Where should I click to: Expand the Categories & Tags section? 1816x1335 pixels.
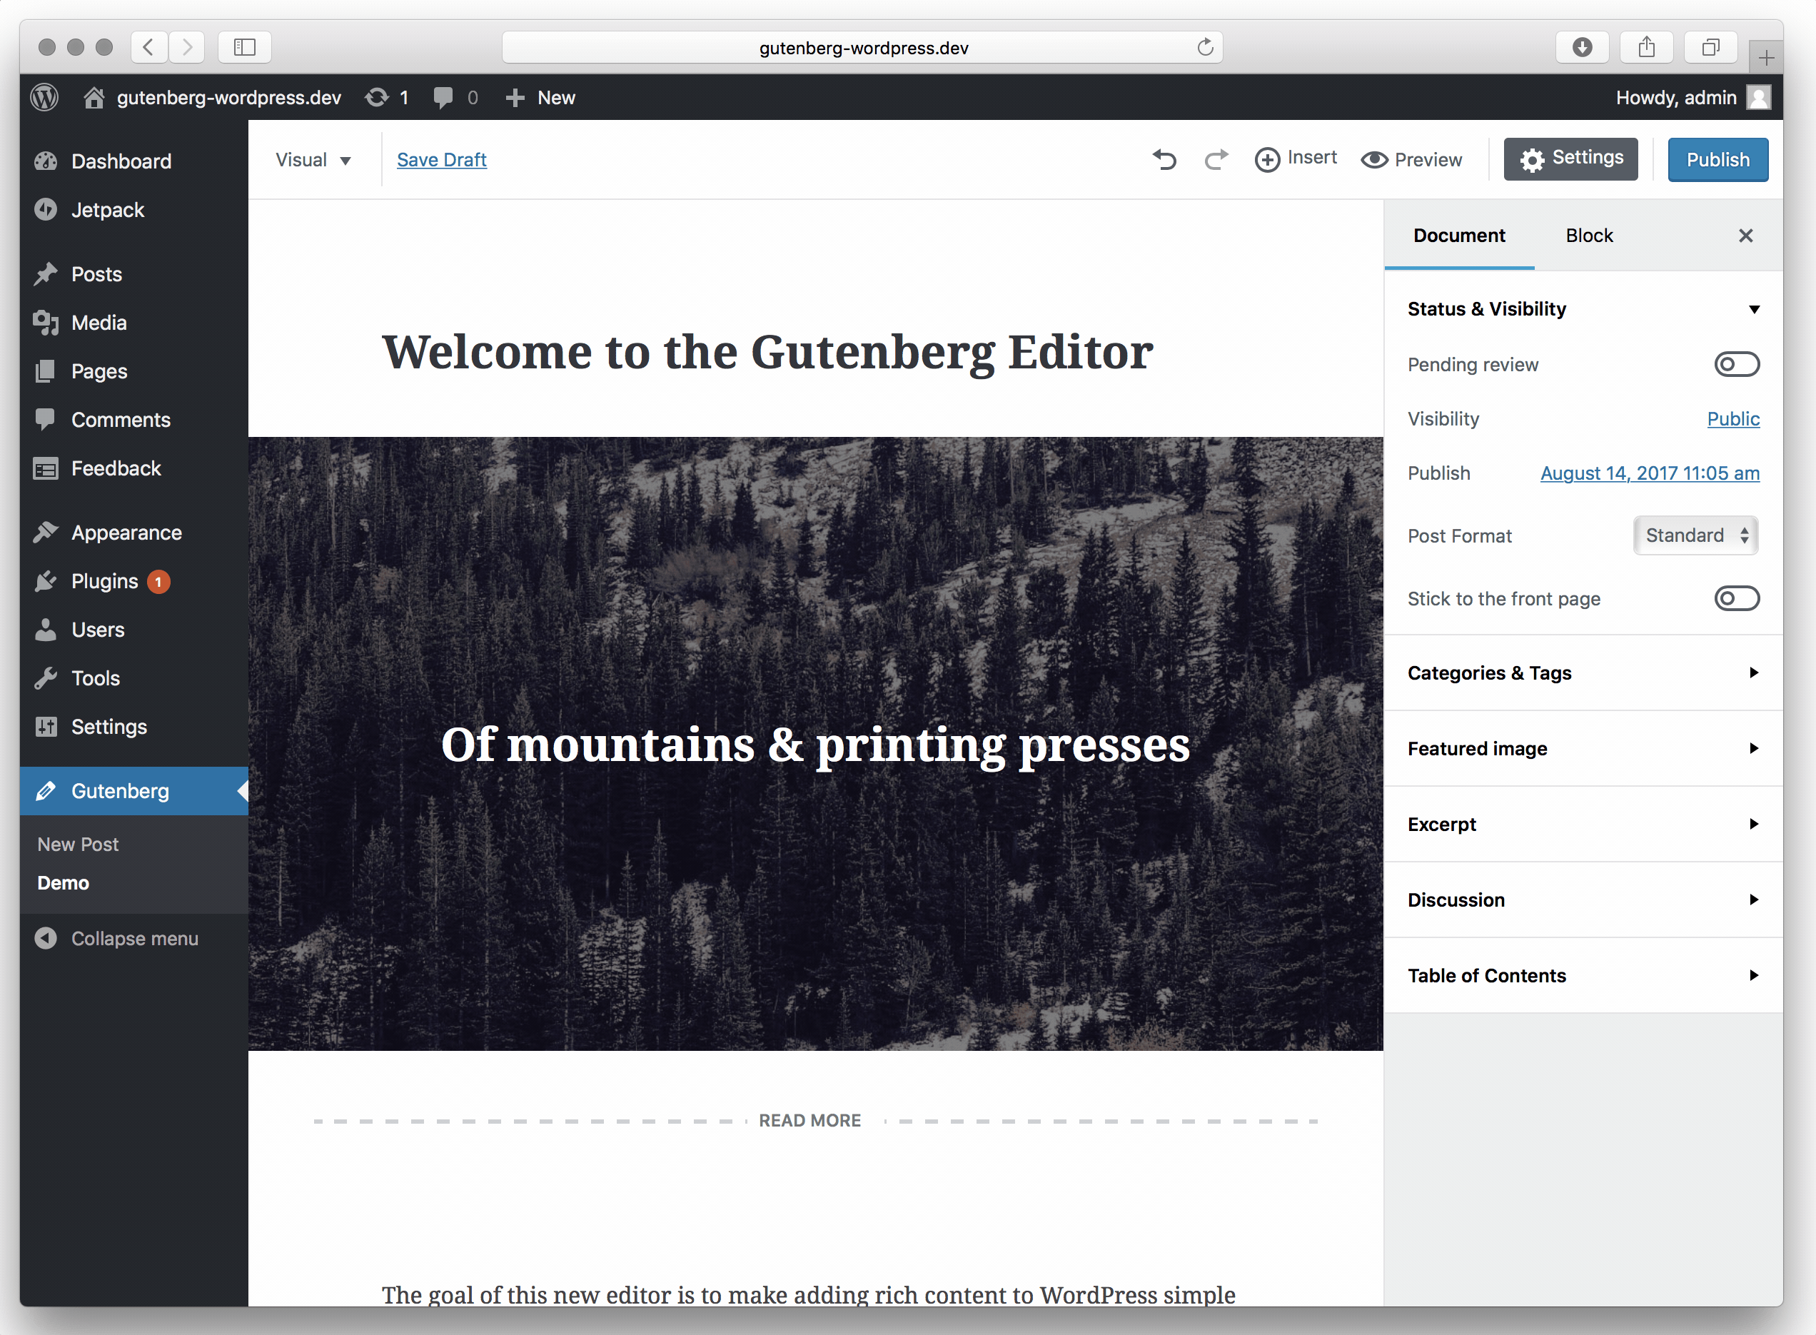tap(1583, 672)
